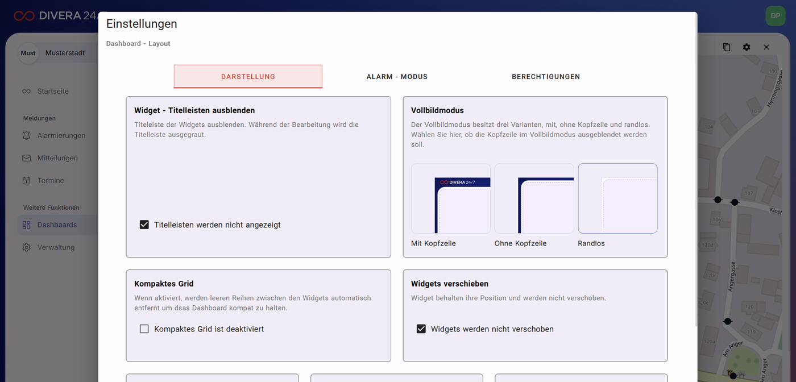
Task: Toggle Widgets werden nicht verschoben checkbox
Action: 421,329
